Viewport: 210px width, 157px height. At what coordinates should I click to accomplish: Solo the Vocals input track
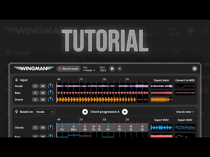[35, 86]
